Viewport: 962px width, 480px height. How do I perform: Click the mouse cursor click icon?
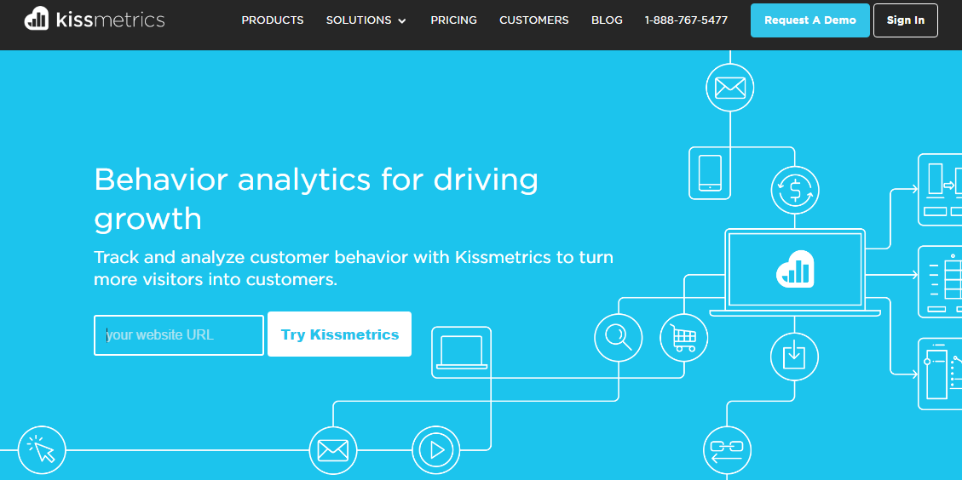(x=42, y=450)
